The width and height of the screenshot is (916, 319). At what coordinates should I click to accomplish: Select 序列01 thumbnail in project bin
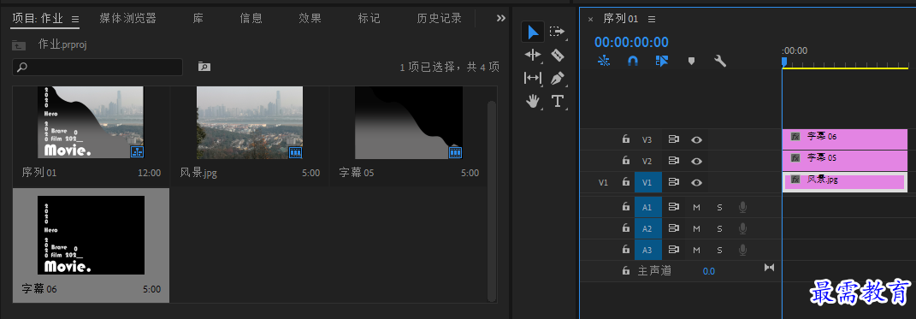click(91, 122)
